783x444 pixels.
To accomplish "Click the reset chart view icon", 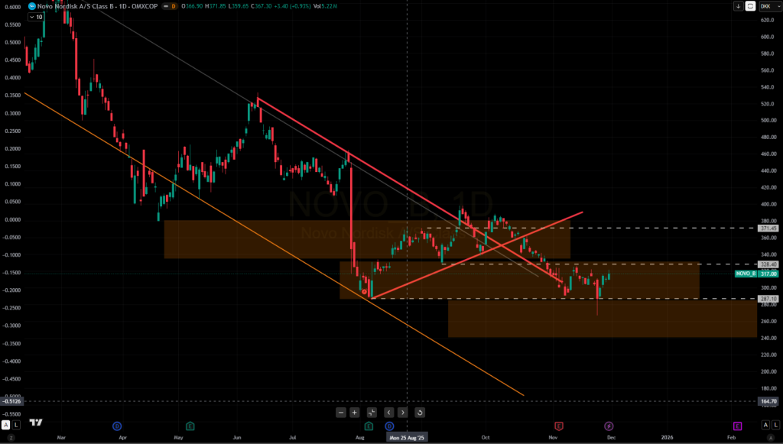I will [420, 413].
